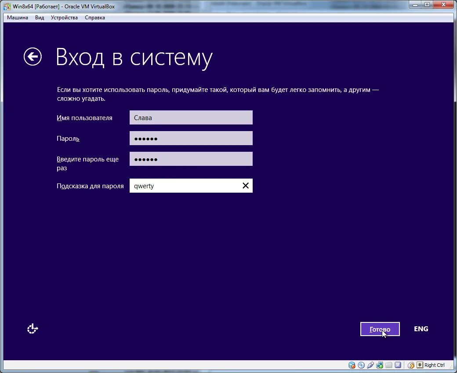Open the Справка menu
Image resolution: width=457 pixels, height=373 pixels.
point(95,18)
